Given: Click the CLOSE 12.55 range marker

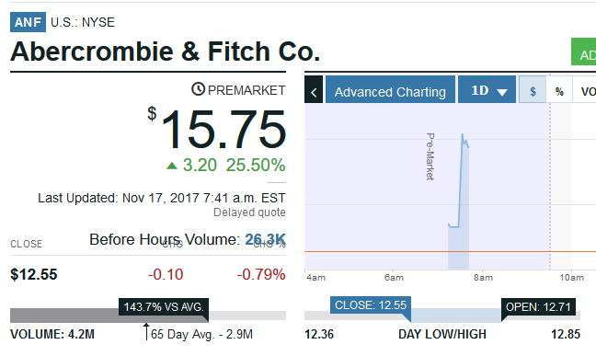Looking at the screenshot, I should point(371,305).
